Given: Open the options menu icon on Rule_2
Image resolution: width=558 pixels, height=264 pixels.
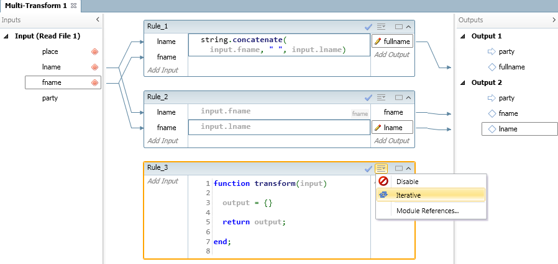Looking at the screenshot, I should click(x=381, y=97).
